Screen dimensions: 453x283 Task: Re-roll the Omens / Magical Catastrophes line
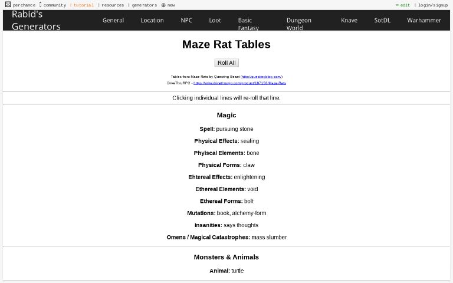(x=226, y=238)
